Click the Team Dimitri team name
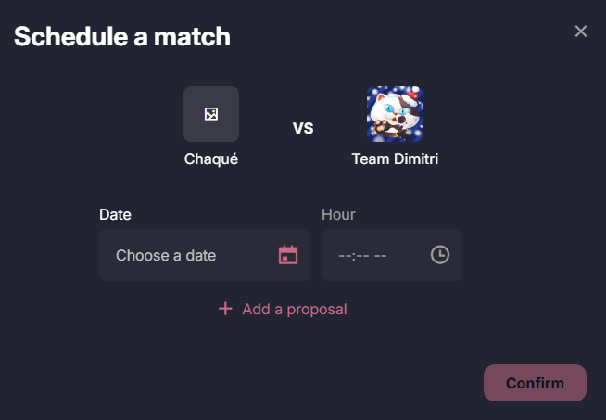606x420 pixels. click(x=395, y=159)
